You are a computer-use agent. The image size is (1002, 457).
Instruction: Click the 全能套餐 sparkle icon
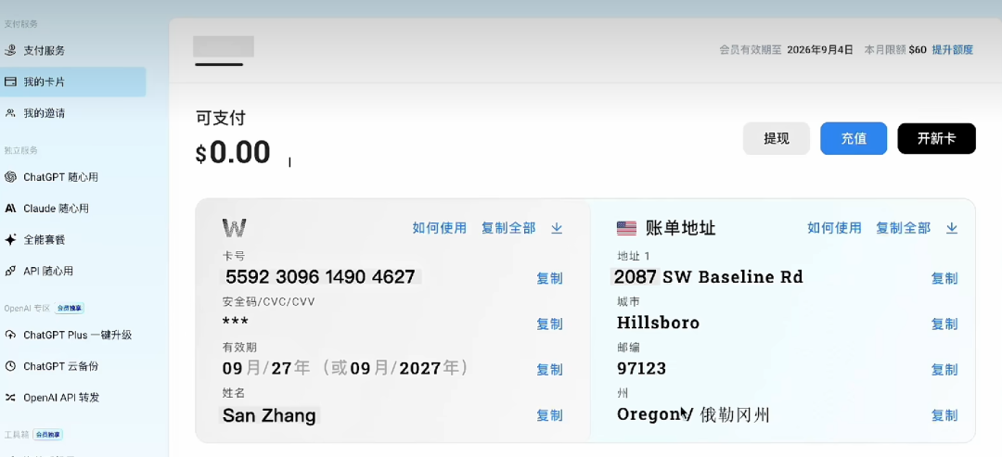[10, 239]
